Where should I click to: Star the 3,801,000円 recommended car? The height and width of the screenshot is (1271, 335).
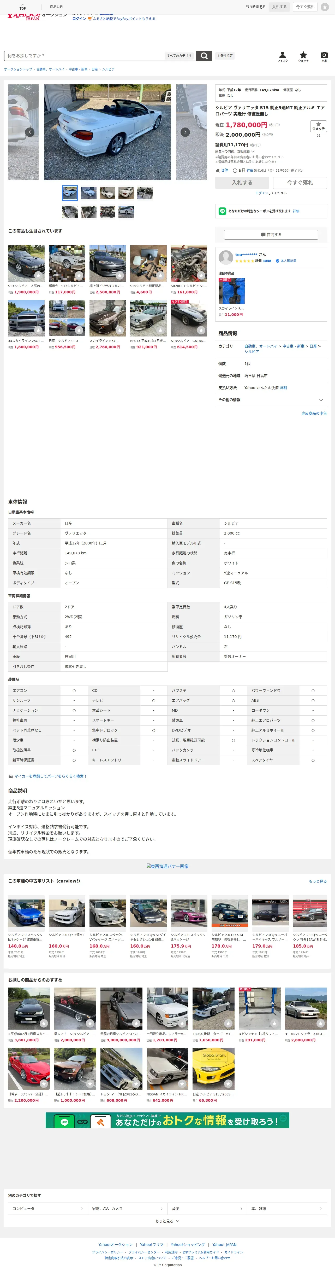tap(44, 1023)
